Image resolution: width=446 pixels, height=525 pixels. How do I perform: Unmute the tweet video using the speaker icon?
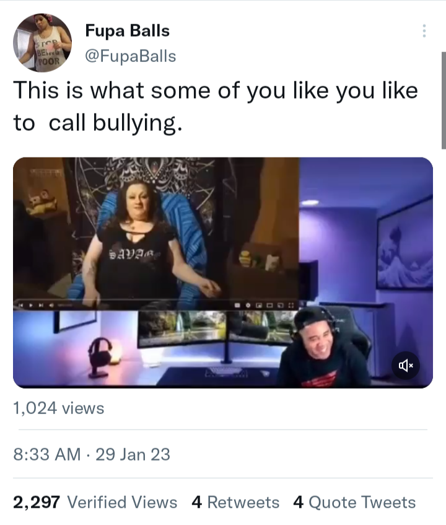tap(406, 365)
